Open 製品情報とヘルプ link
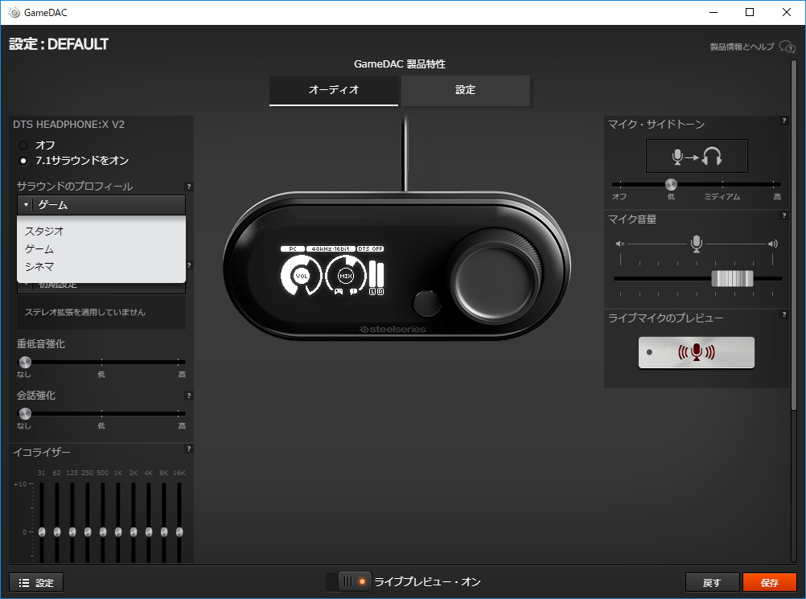The height and width of the screenshot is (599, 806). click(x=742, y=47)
